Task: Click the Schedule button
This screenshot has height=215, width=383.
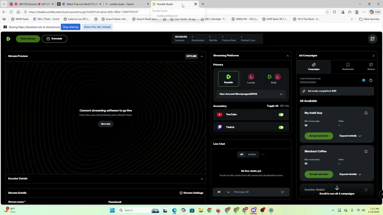Action: pos(54,39)
